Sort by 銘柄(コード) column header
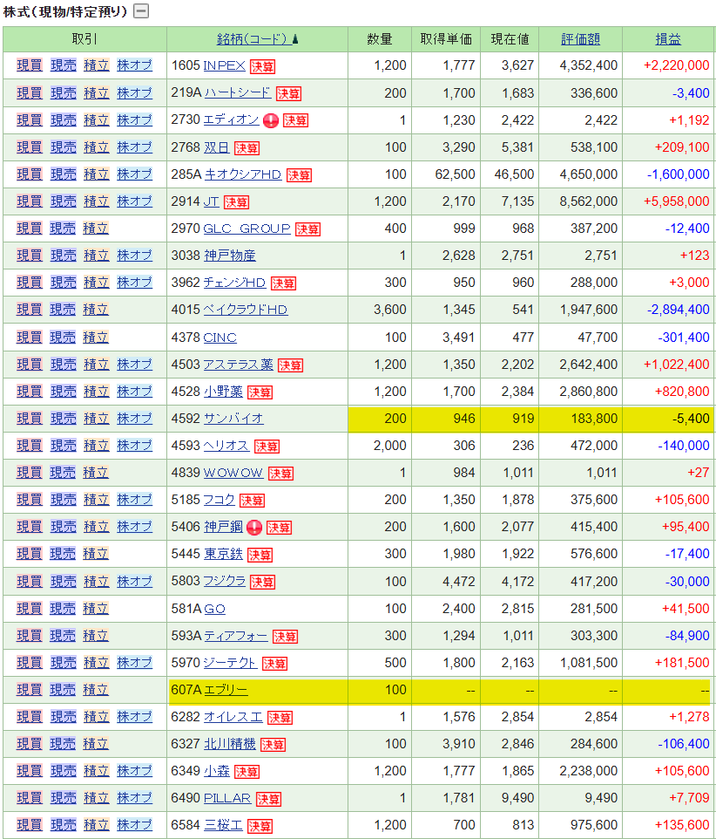Screen dimensions: 716x839 point(257,39)
